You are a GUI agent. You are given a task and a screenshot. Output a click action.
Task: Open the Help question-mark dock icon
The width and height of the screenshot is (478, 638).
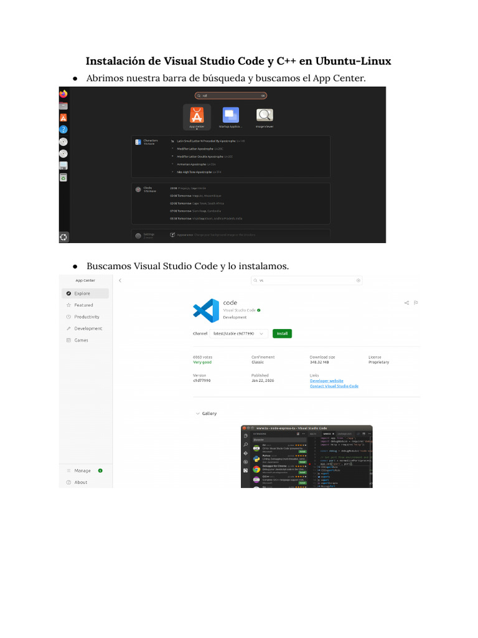[x=63, y=130]
